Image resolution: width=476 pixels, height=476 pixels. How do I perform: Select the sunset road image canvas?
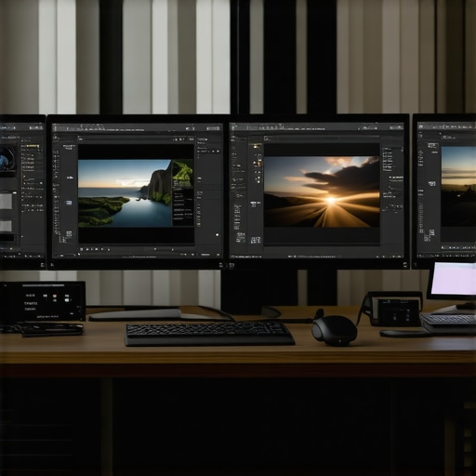pyautogui.click(x=322, y=192)
